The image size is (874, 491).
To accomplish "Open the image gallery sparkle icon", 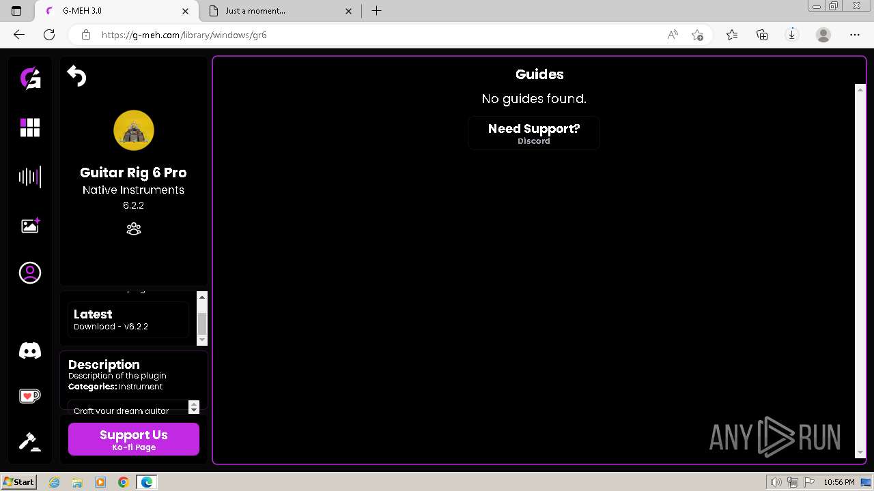I will [30, 226].
